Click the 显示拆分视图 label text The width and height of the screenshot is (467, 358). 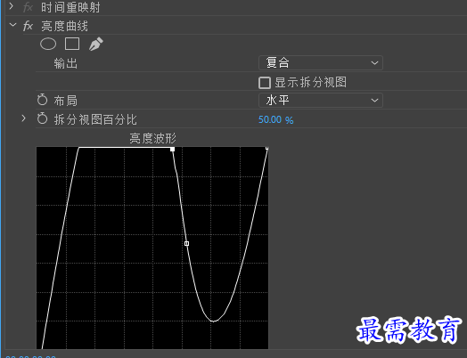coord(311,83)
